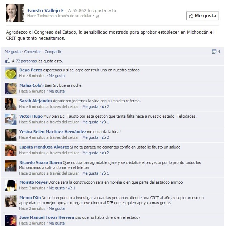
Task: Click the thumbs-up icon beside 72 personas
Action: click(x=8, y=61)
